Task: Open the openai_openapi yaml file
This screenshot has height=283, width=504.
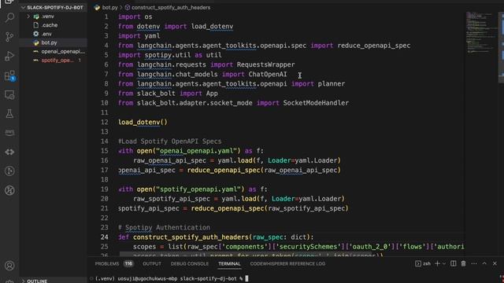Action: click(x=63, y=51)
